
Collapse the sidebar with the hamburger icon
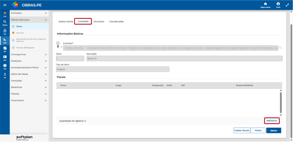click(x=5, y=5)
